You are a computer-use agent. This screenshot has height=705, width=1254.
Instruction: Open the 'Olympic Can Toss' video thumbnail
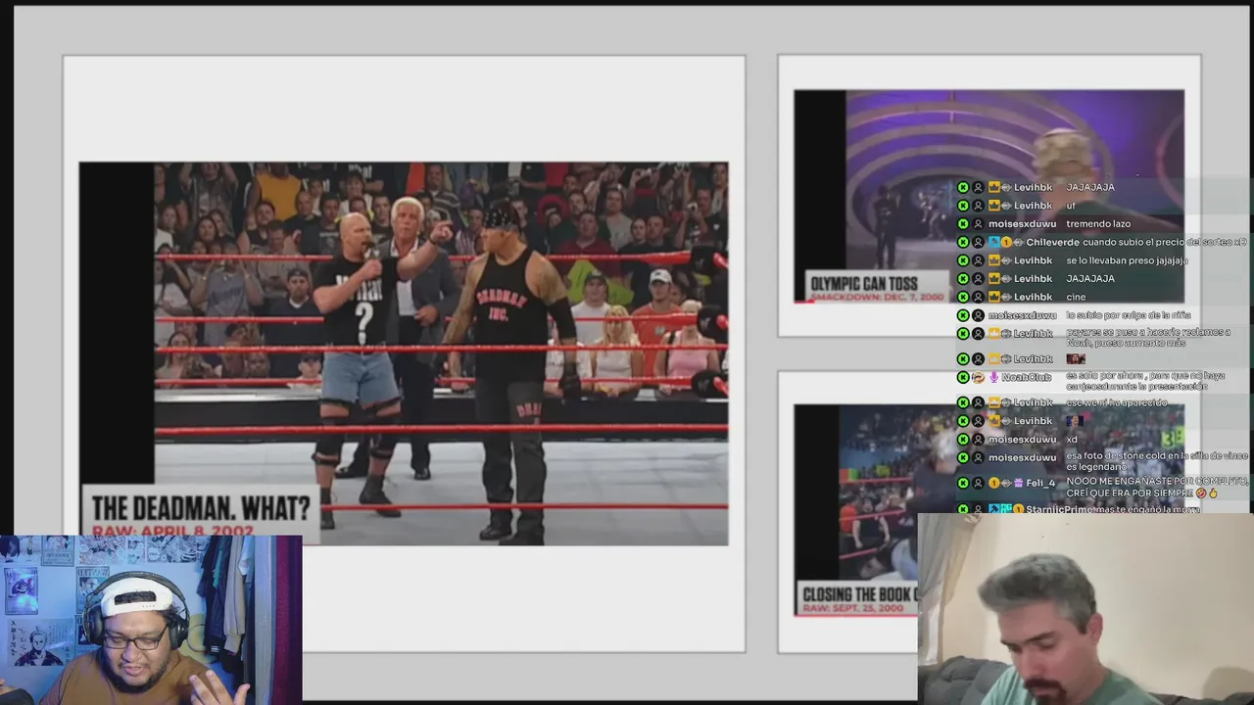click(x=989, y=196)
